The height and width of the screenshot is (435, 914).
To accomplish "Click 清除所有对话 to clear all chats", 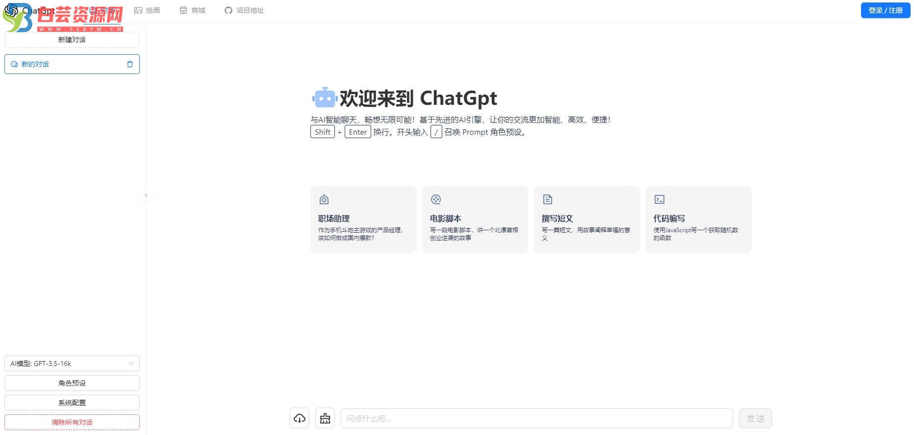I will tap(72, 422).
